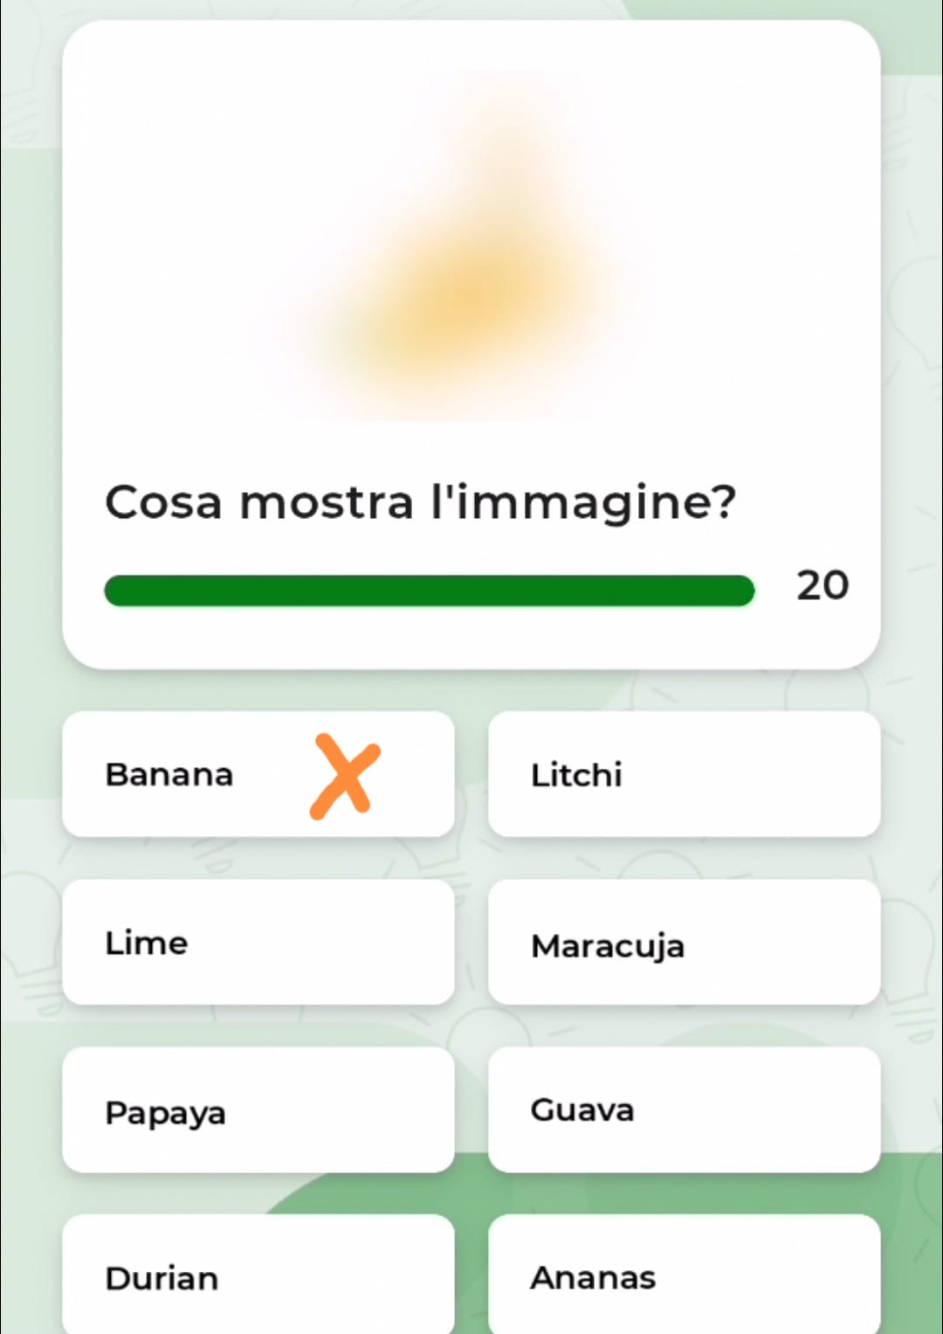
Task: Select the Durian answer option
Action: coord(258,1275)
